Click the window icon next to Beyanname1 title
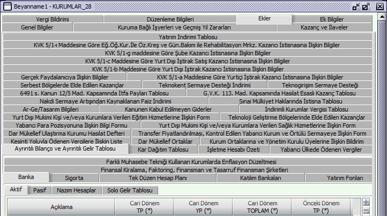The width and height of the screenshot is (387, 216). pos(8,6)
